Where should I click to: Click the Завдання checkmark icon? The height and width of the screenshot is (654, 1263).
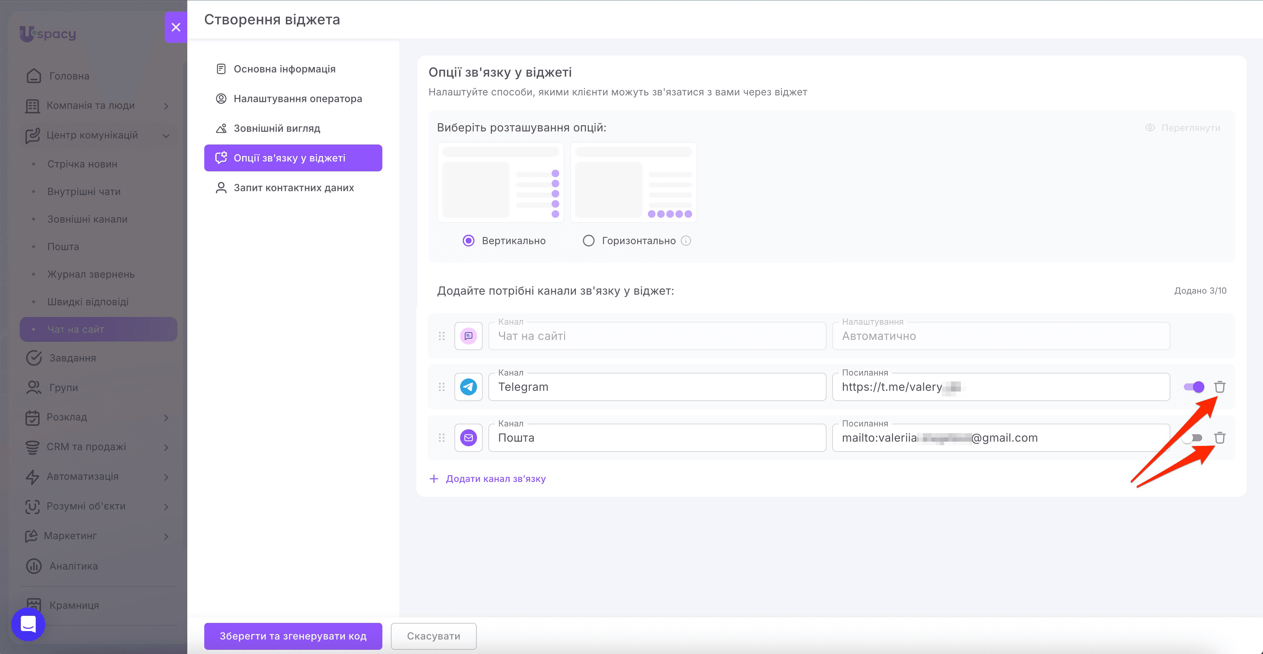(x=34, y=358)
